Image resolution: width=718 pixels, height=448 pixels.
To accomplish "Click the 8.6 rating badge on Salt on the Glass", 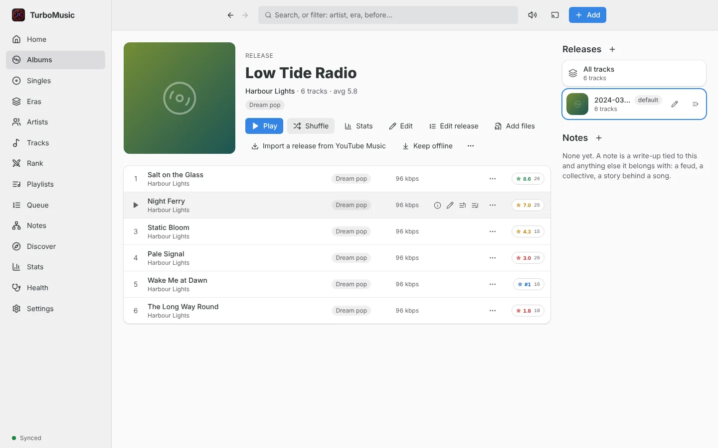I will (x=528, y=179).
